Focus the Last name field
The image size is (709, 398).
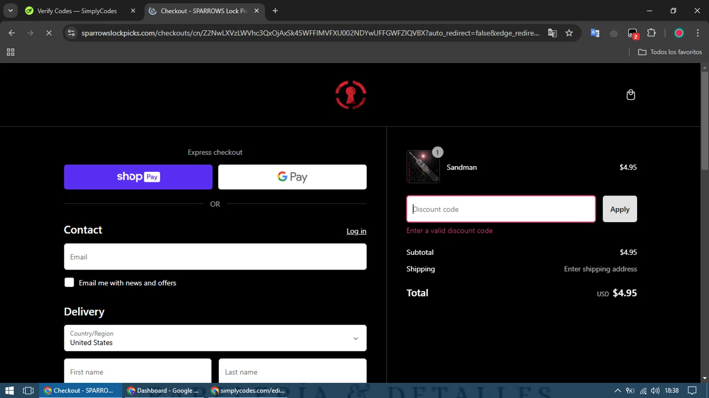click(x=293, y=371)
